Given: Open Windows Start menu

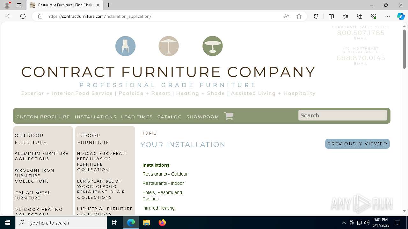Looking at the screenshot, I should (8, 223).
